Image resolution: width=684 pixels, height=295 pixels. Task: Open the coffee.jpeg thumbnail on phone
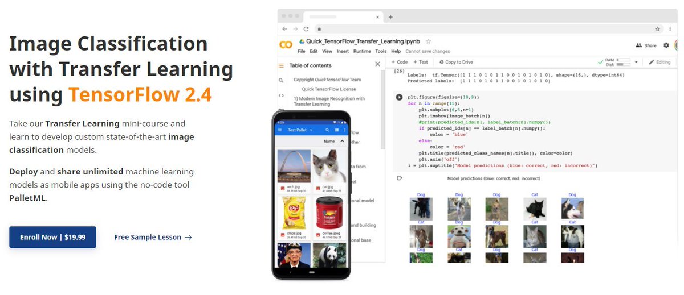(x=329, y=212)
